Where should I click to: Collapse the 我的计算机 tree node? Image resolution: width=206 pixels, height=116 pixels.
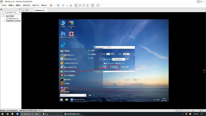coord(2,16)
